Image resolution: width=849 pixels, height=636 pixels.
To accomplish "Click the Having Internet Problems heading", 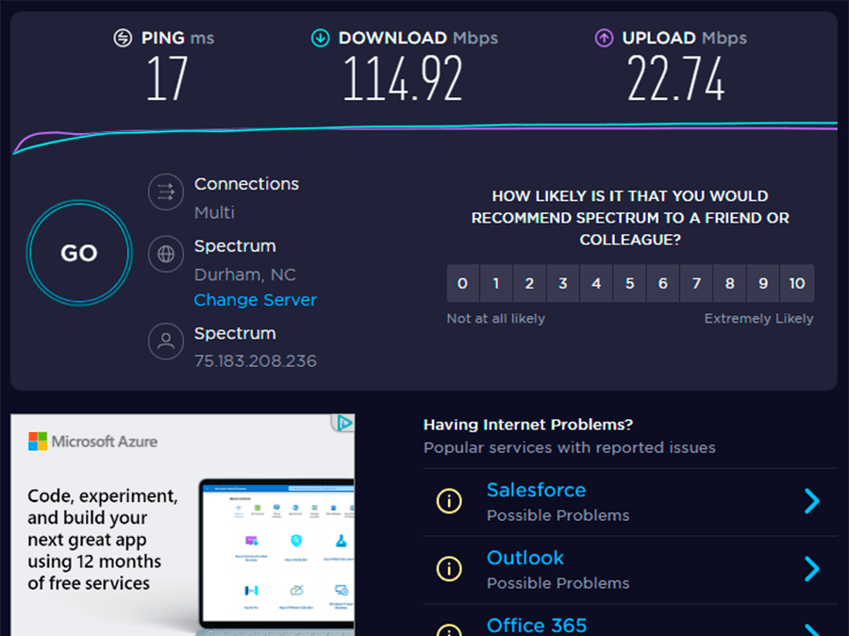I will [528, 425].
